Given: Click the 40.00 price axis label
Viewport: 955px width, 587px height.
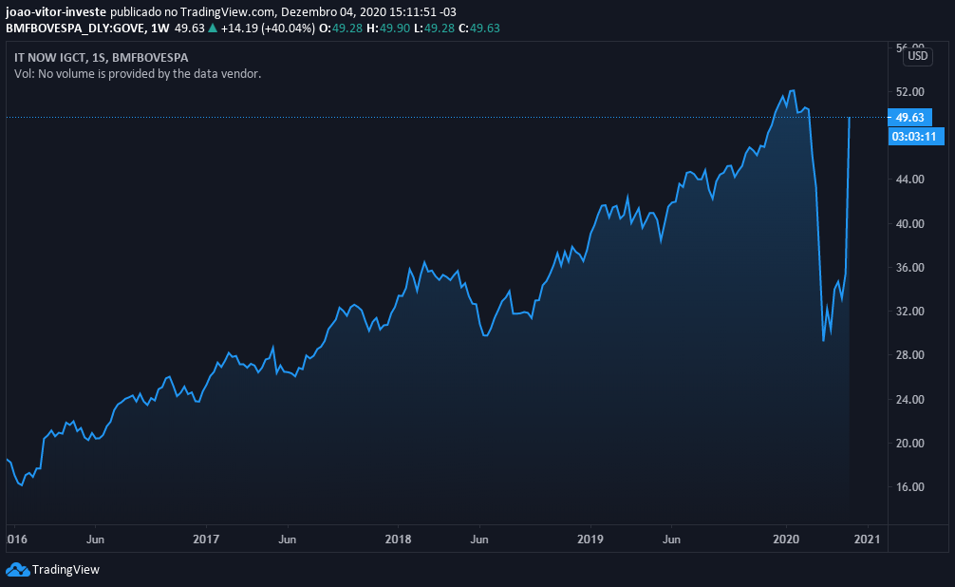Looking at the screenshot, I should (910, 224).
